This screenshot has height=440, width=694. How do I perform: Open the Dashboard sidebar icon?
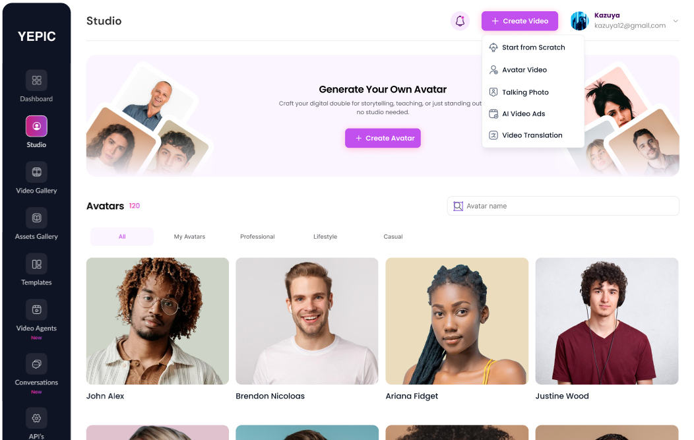pyautogui.click(x=36, y=80)
